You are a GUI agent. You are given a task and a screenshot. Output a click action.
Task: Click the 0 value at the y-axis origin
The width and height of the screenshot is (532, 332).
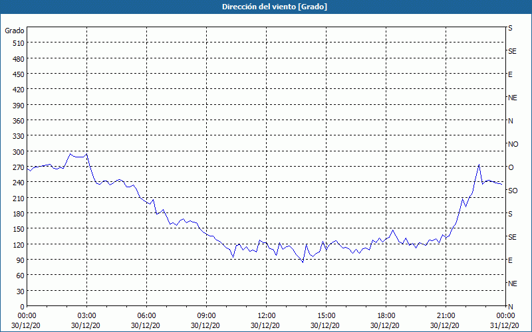[x=23, y=307]
